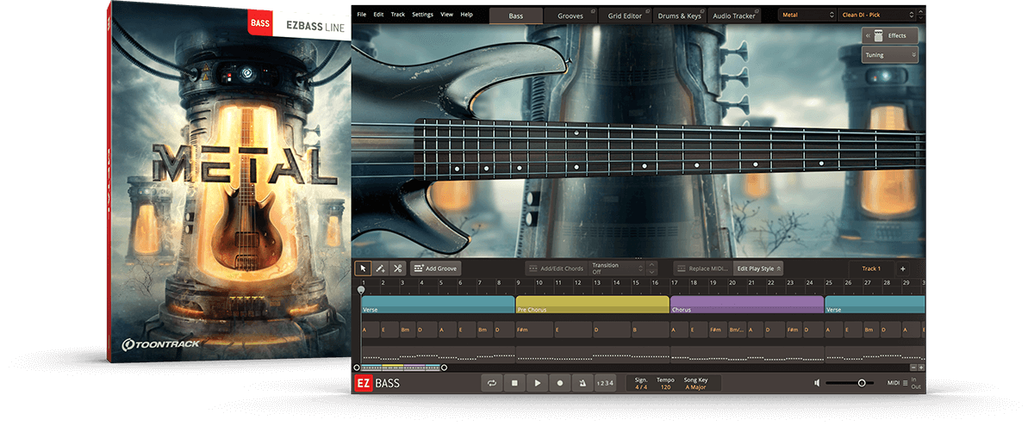Click the stop button
The height and width of the screenshot is (426, 1034).
[514, 383]
